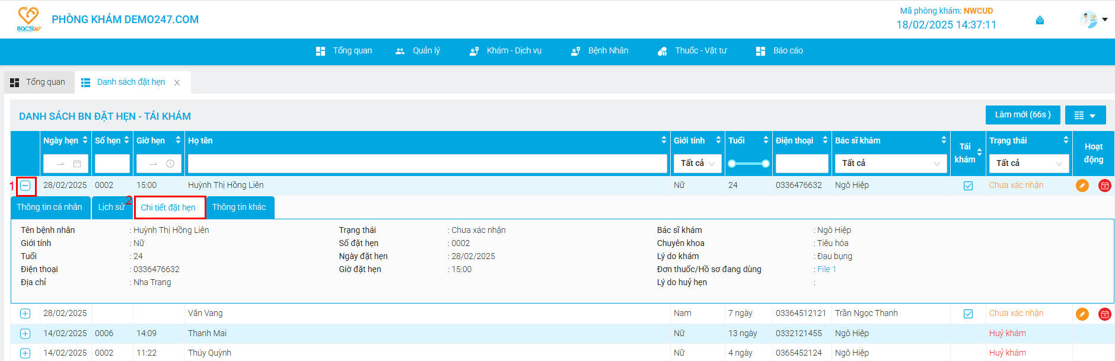Expand the dropdown arrow beside the avatar

coord(1105,20)
